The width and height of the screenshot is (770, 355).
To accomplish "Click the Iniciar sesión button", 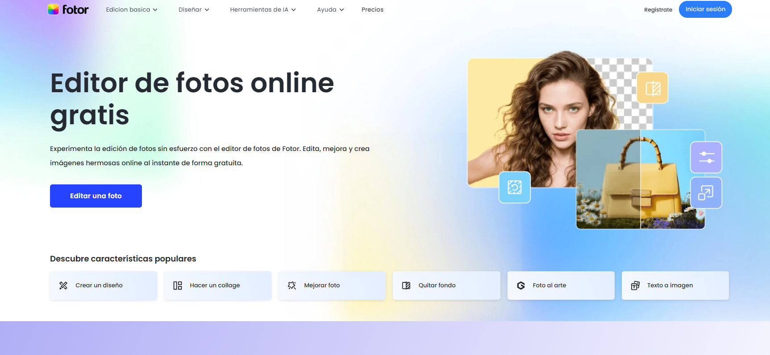I will pyautogui.click(x=705, y=9).
